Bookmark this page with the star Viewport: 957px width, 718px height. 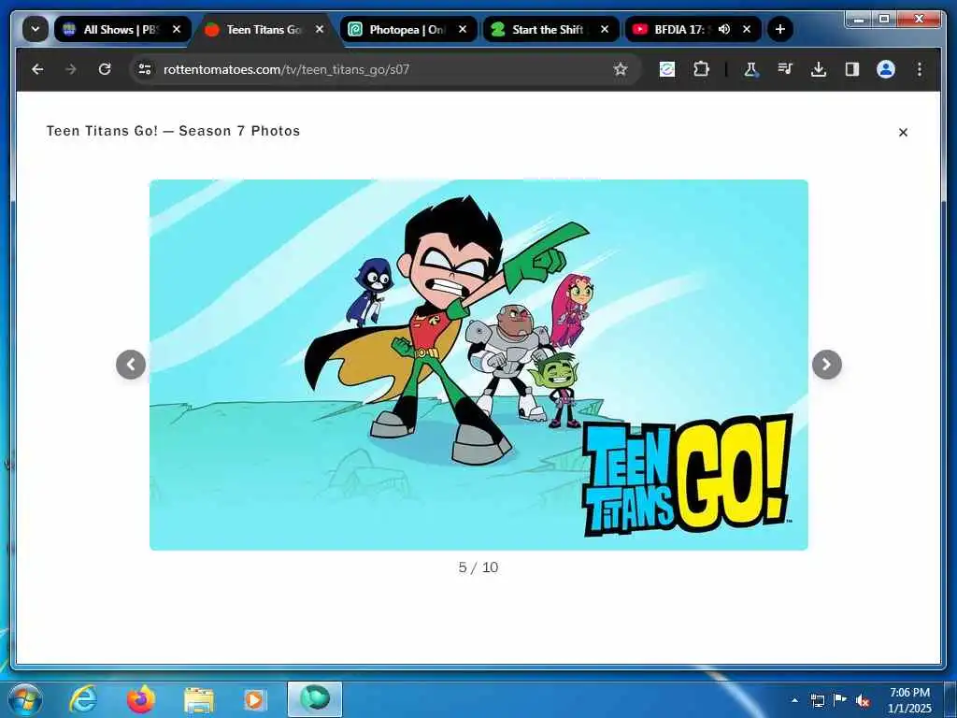[x=621, y=69]
